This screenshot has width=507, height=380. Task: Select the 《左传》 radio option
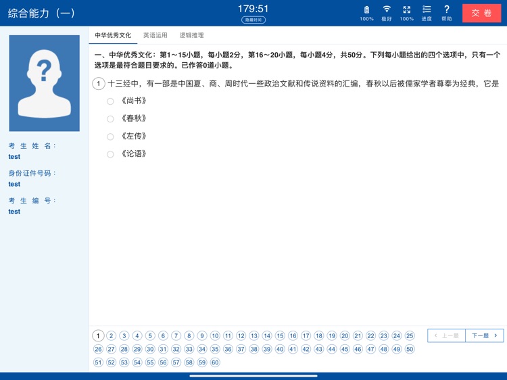tap(110, 137)
